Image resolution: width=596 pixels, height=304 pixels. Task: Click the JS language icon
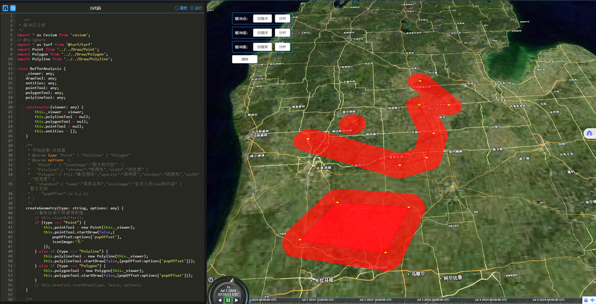tap(5, 8)
